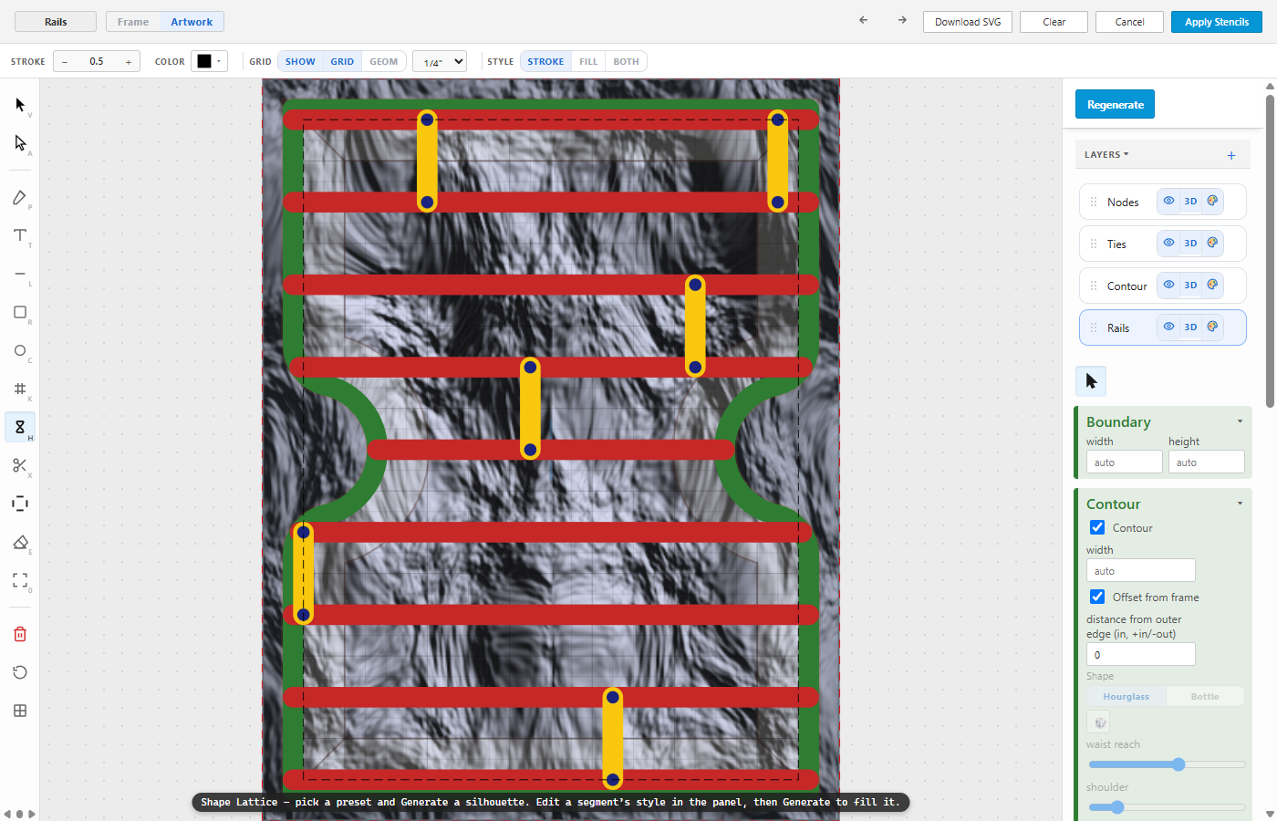Select GEOM grid mode
1277x821 pixels.
coord(383,61)
